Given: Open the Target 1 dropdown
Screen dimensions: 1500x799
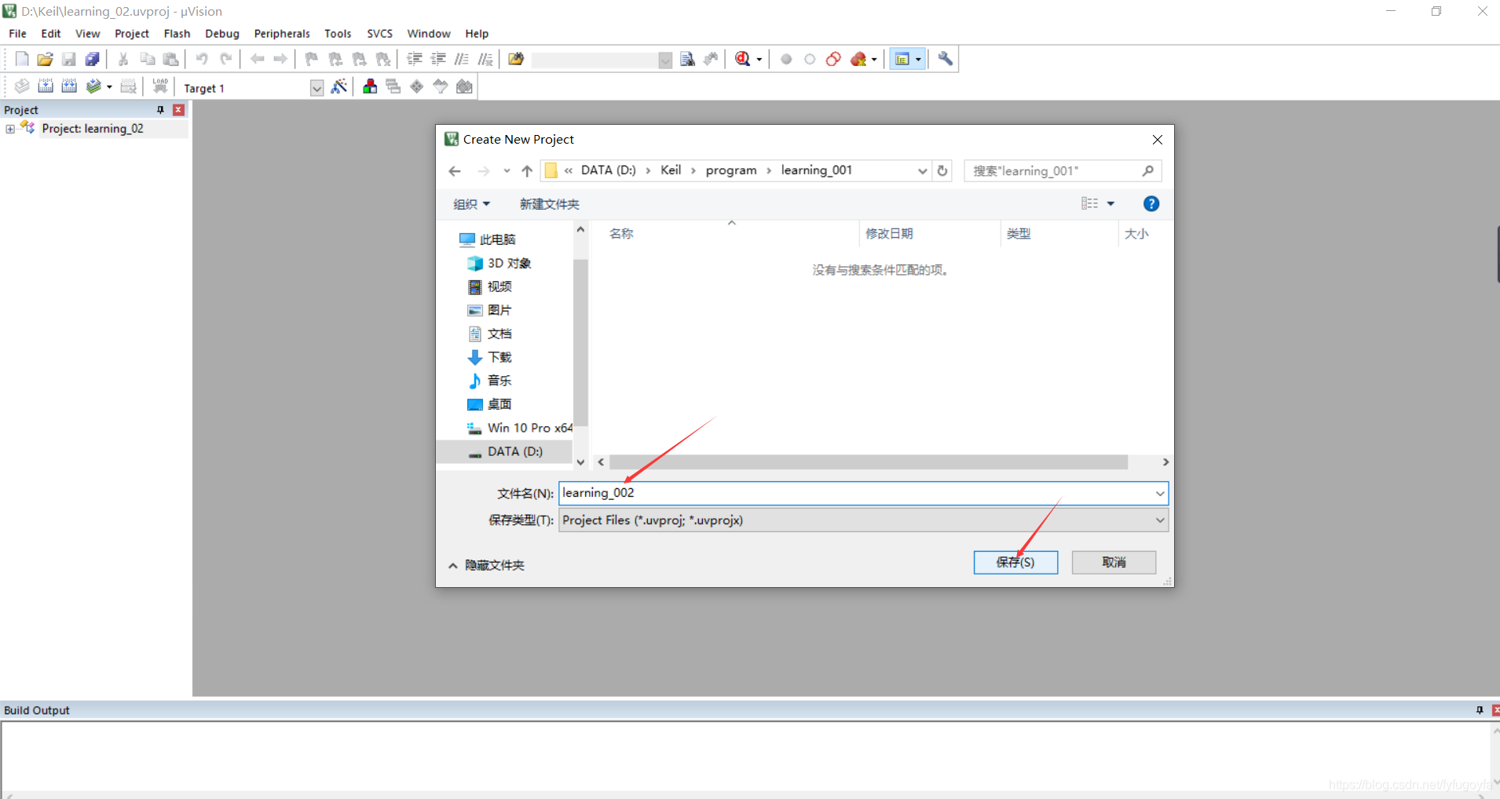Looking at the screenshot, I should click(316, 88).
